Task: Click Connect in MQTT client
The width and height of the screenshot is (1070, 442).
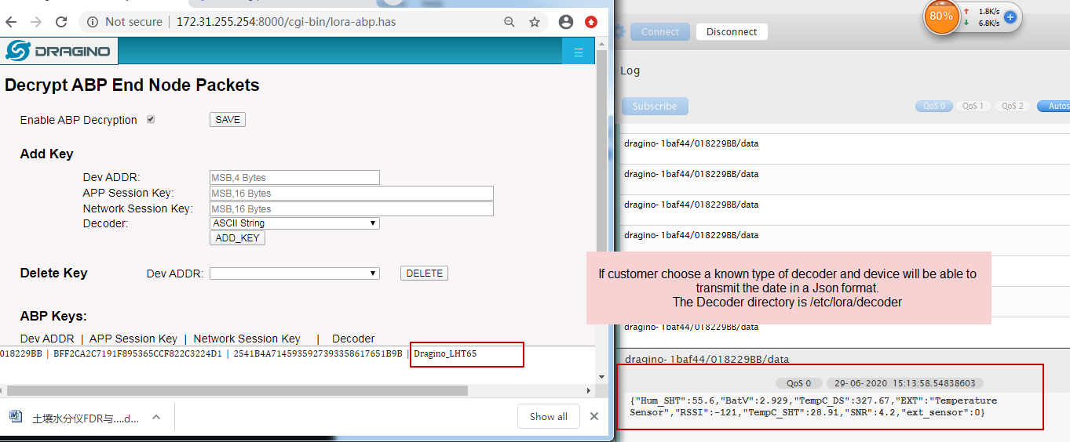Action: [659, 32]
